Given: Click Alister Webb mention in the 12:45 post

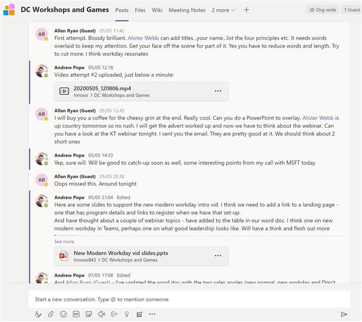Looking at the screenshot, I should tap(318, 118).
